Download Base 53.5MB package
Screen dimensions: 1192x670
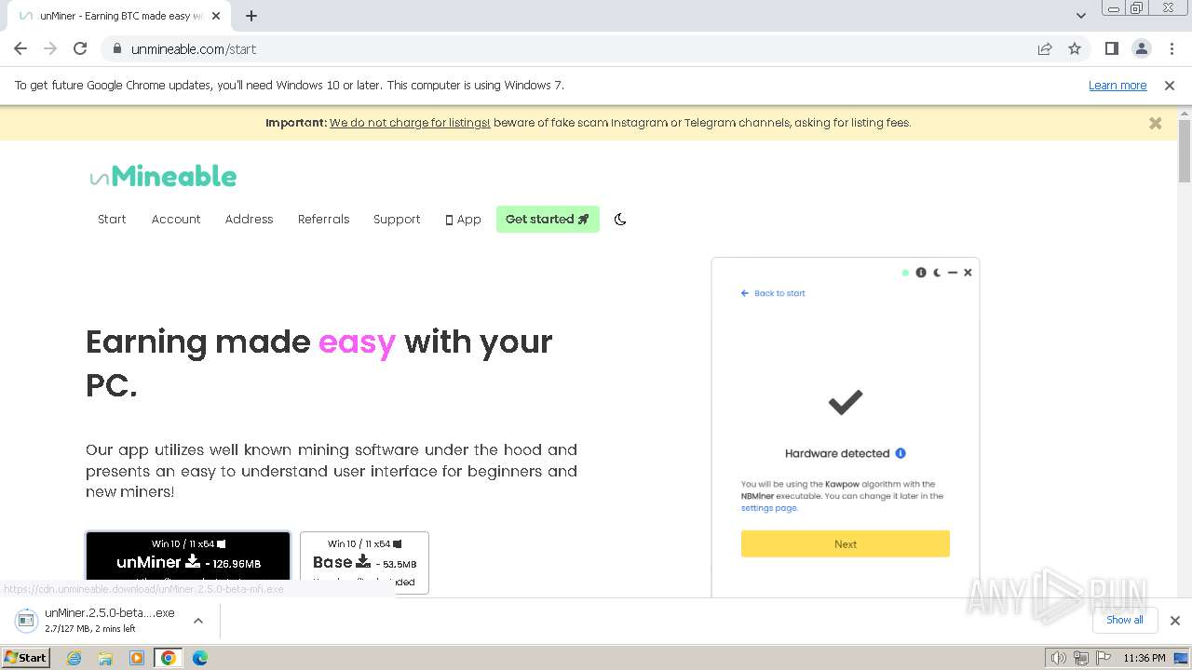click(364, 561)
